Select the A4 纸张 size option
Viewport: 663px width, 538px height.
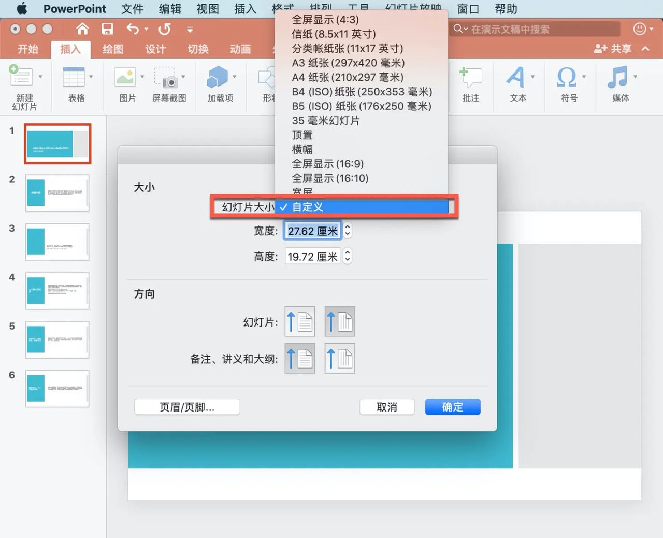point(362,78)
